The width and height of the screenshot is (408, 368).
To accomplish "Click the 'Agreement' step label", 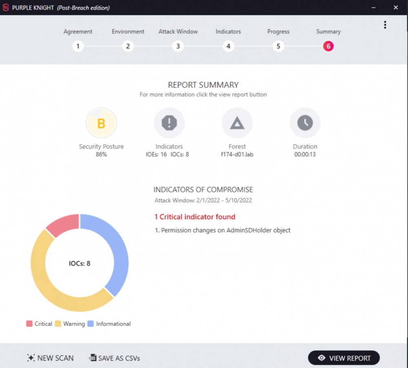I will click(x=78, y=31).
